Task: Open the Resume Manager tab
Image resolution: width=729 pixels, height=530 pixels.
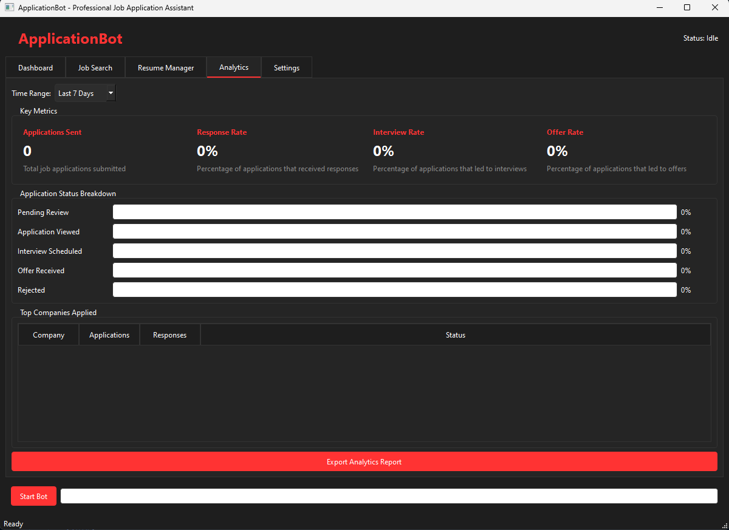Action: pyautogui.click(x=166, y=67)
